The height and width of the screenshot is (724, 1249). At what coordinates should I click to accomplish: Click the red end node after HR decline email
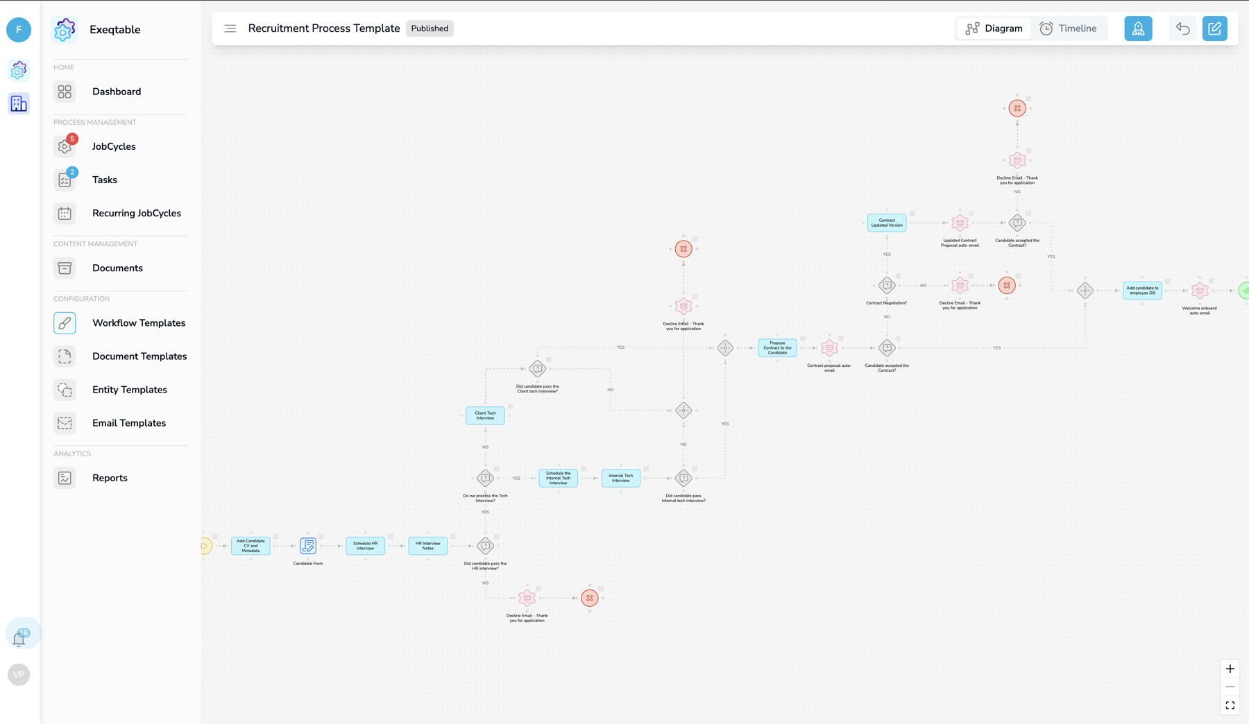click(590, 598)
